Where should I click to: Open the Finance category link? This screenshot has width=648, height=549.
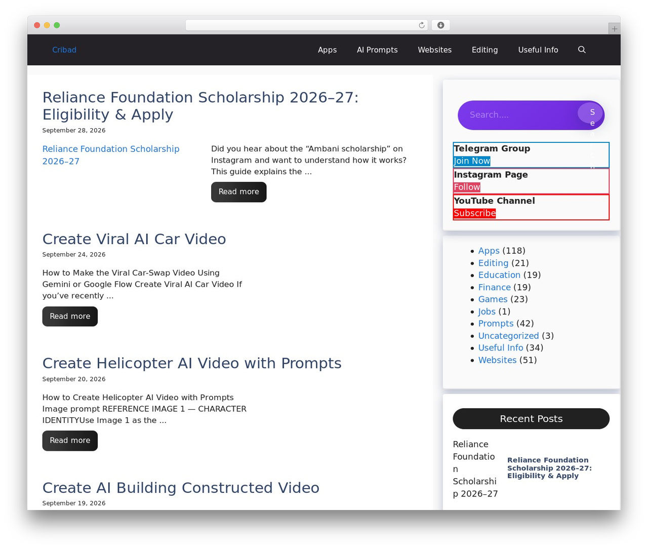(495, 287)
